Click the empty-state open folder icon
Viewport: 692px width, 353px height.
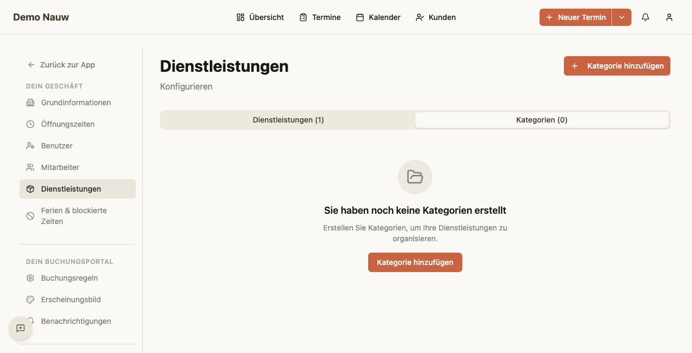415,177
